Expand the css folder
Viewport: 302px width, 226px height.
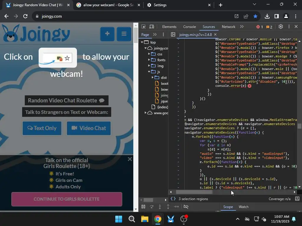149,54
